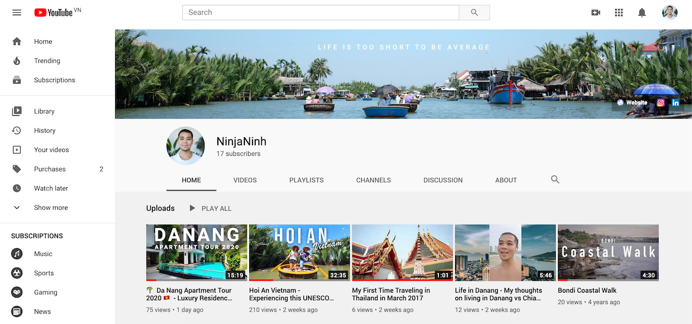Click the Trending flame icon
Image resolution: width=692 pixels, height=324 pixels.
click(x=17, y=61)
